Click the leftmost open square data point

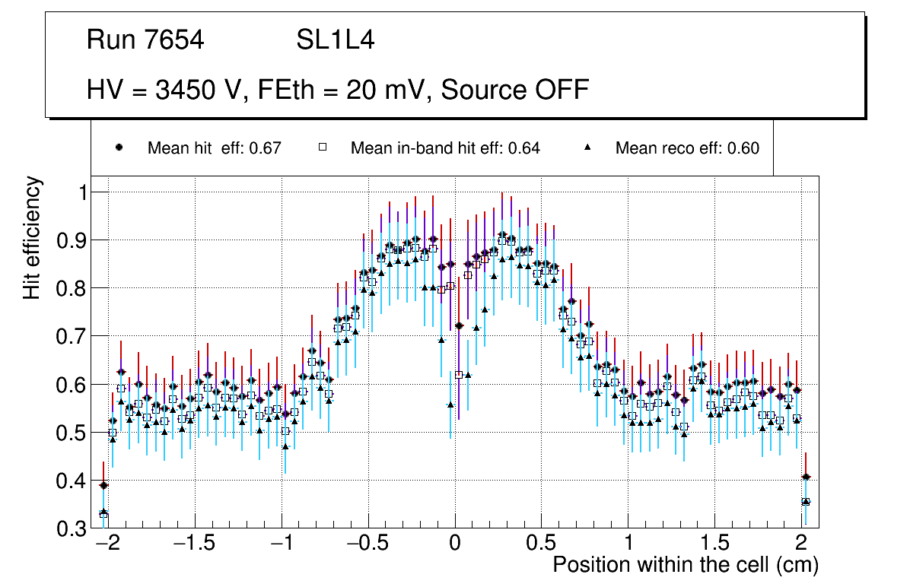click(104, 516)
